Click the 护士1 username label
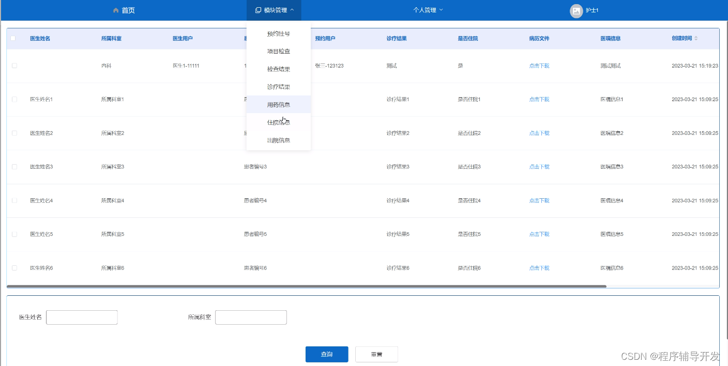Screen dimensions: 728x366 tap(592, 10)
